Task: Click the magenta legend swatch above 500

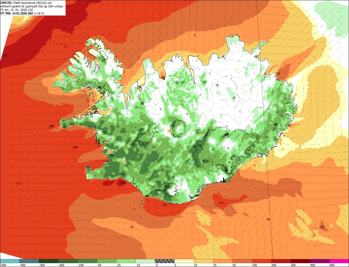Action: (x=339, y=261)
